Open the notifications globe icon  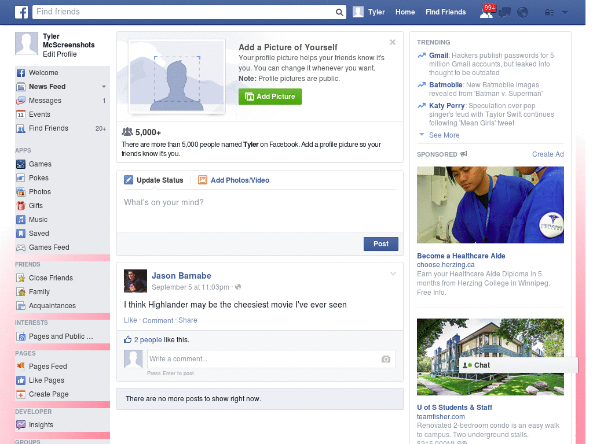pos(523,13)
